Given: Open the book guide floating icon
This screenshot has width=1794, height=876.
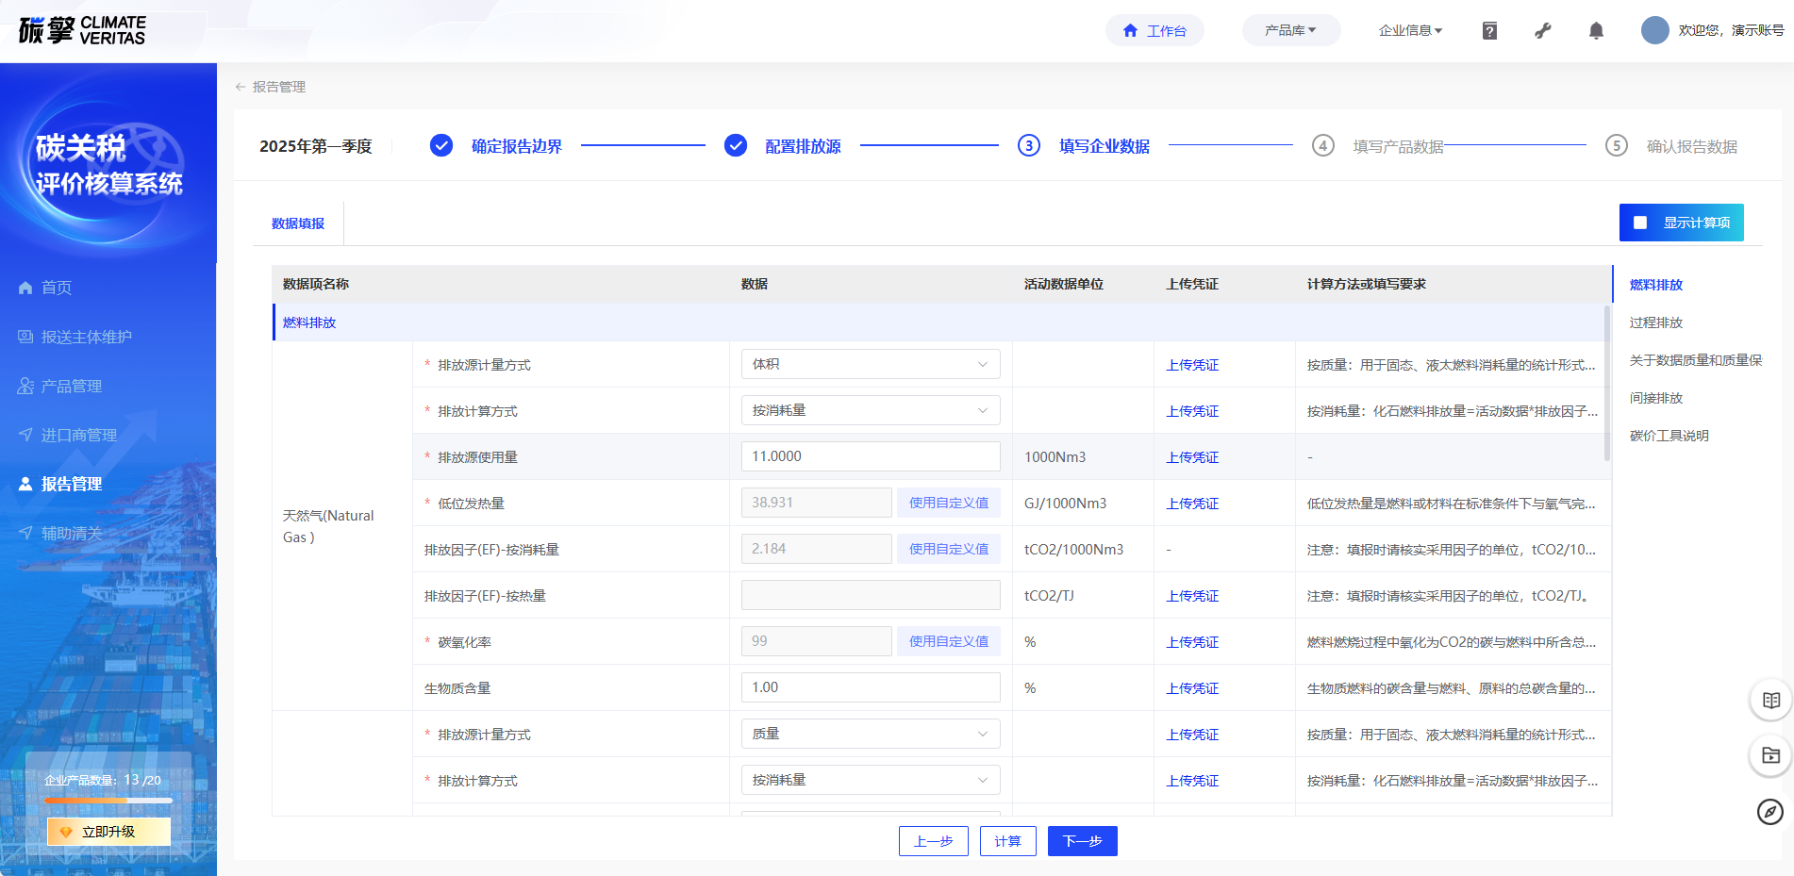Looking at the screenshot, I should (x=1770, y=700).
